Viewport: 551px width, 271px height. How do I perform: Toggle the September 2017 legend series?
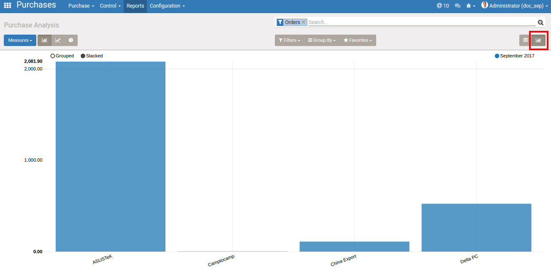pos(515,56)
